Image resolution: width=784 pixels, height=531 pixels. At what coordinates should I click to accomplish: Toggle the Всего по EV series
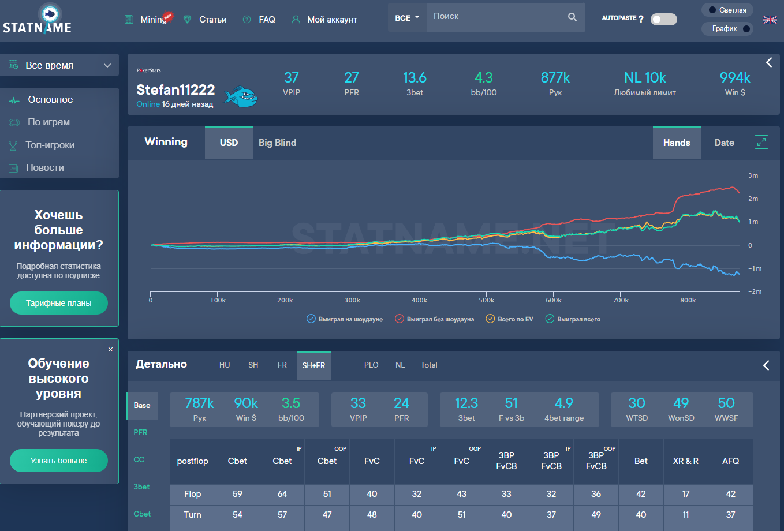(510, 319)
